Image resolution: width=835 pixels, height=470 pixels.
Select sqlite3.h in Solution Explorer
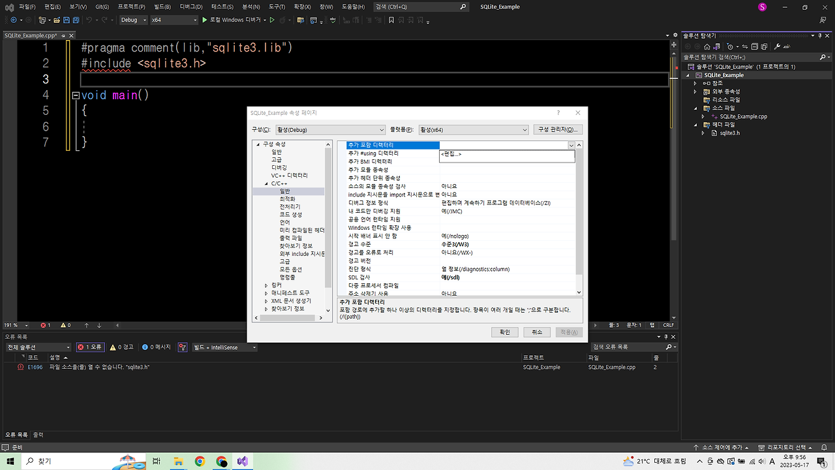click(729, 133)
